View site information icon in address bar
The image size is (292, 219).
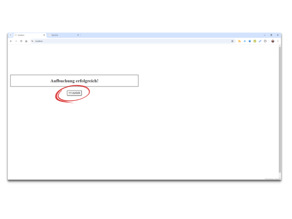(x=32, y=41)
